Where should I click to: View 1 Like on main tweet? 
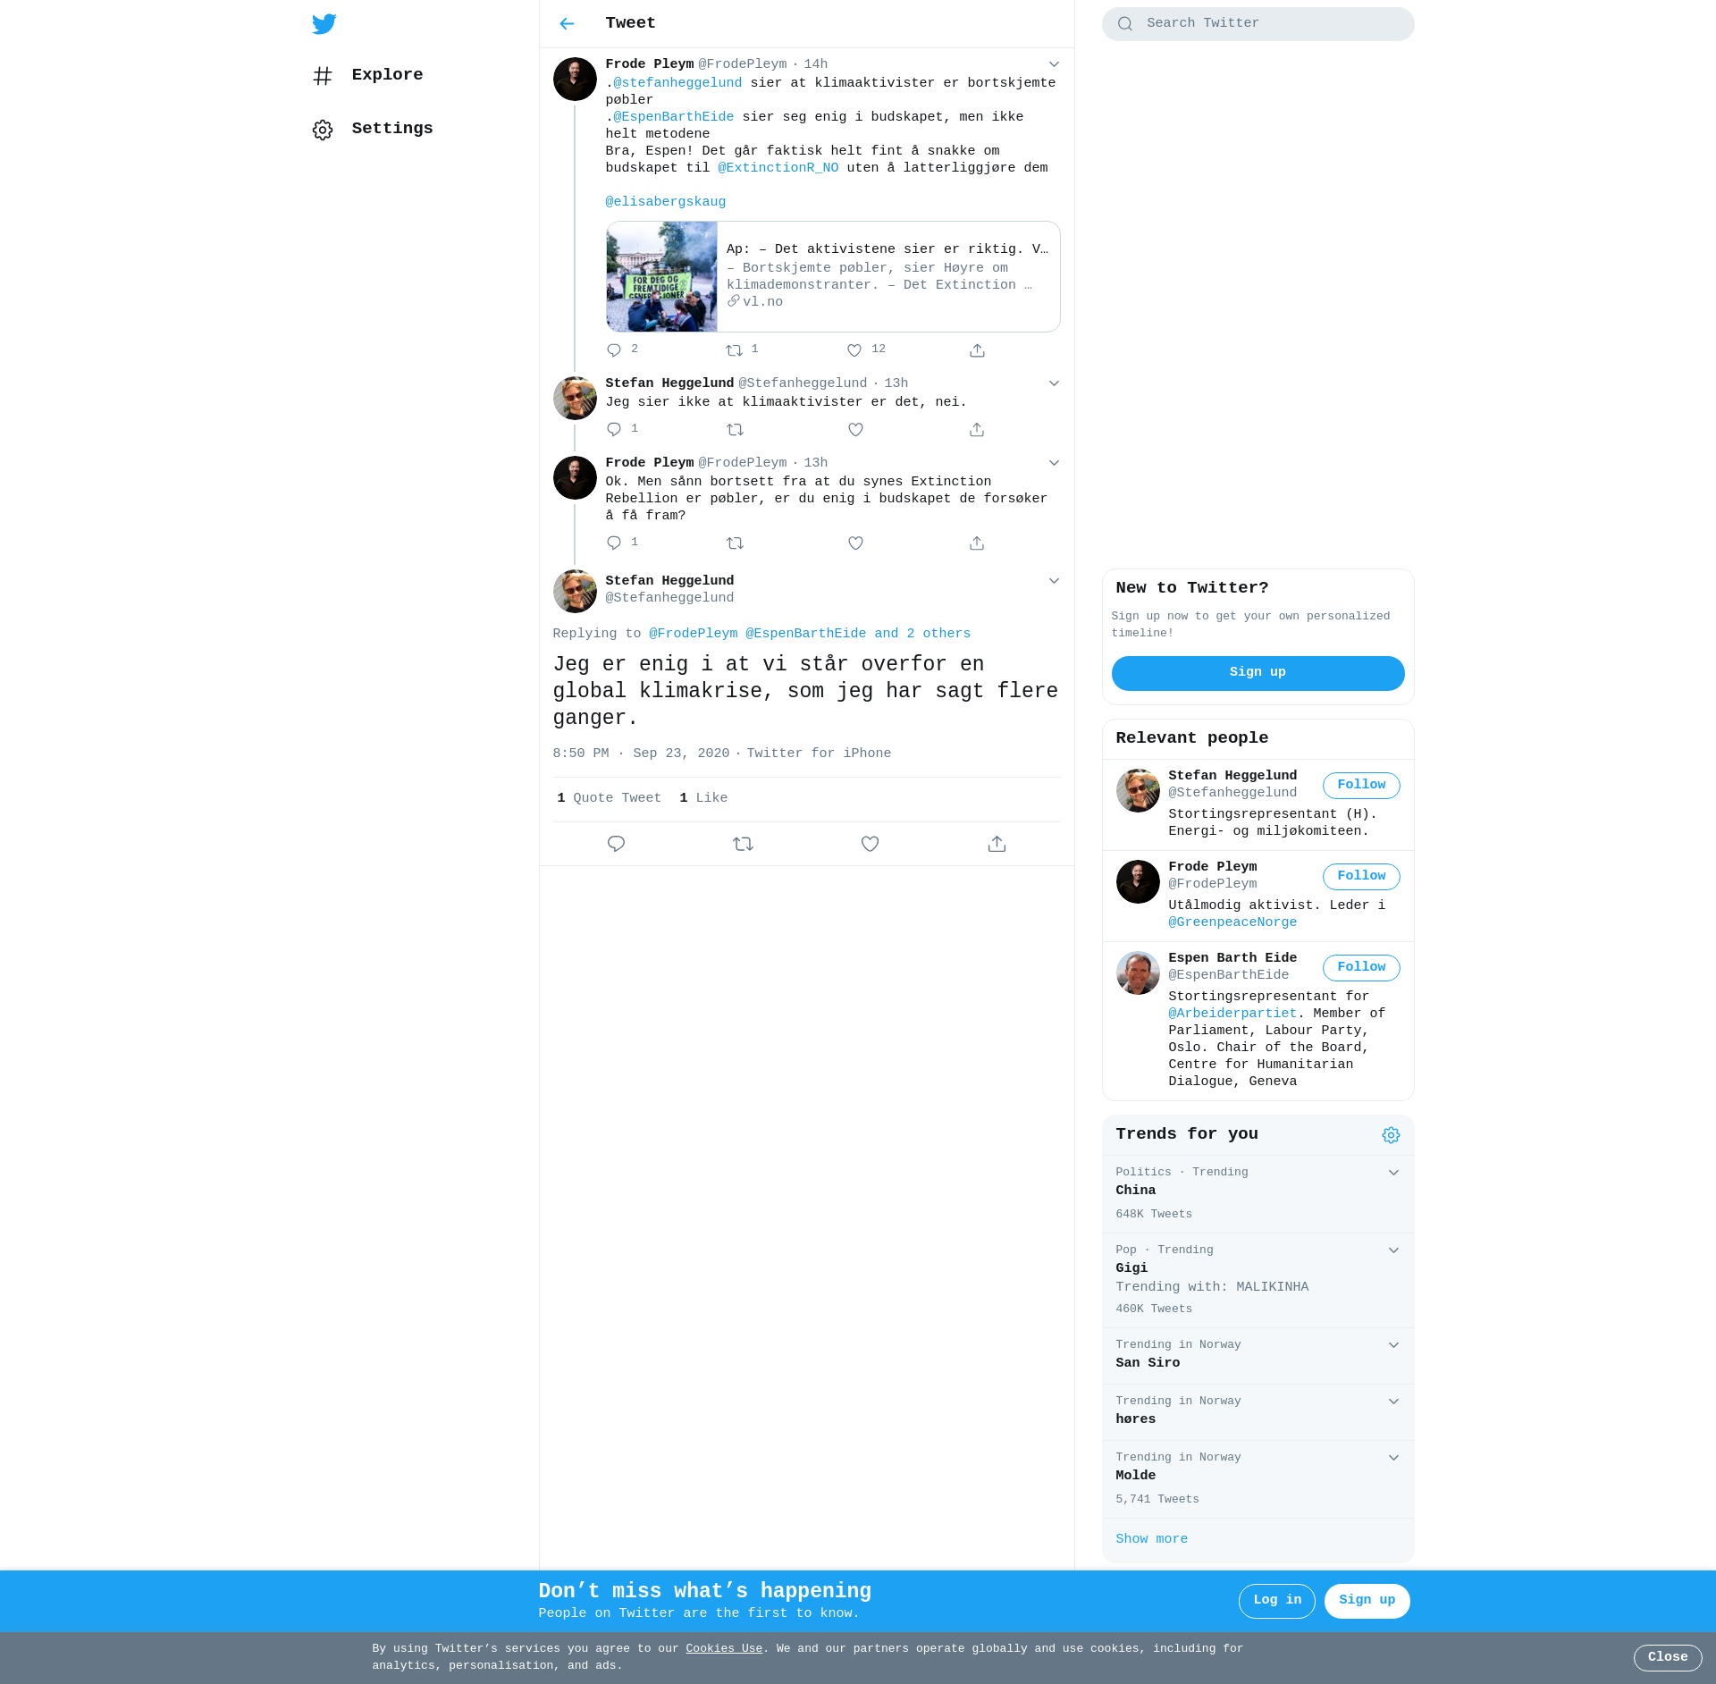[703, 798]
